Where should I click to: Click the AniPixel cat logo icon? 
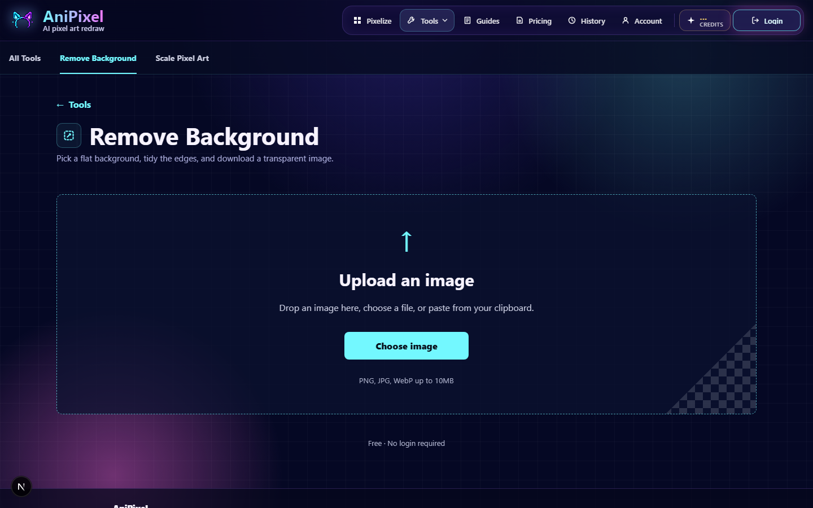(23, 20)
